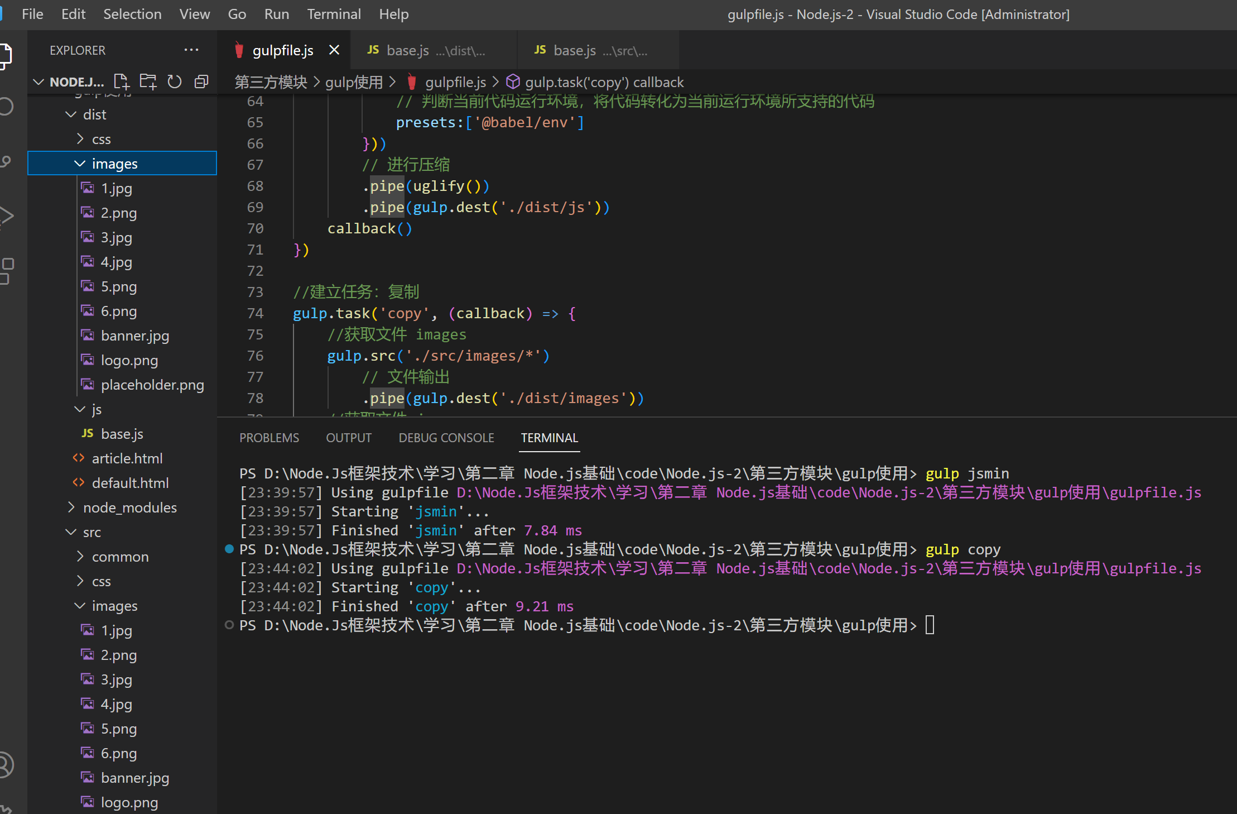Refresh the Explorer file tree
The width and height of the screenshot is (1237, 814).
(175, 82)
